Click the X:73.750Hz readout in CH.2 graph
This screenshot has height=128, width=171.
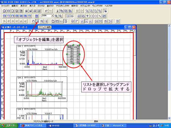coord(32,81)
